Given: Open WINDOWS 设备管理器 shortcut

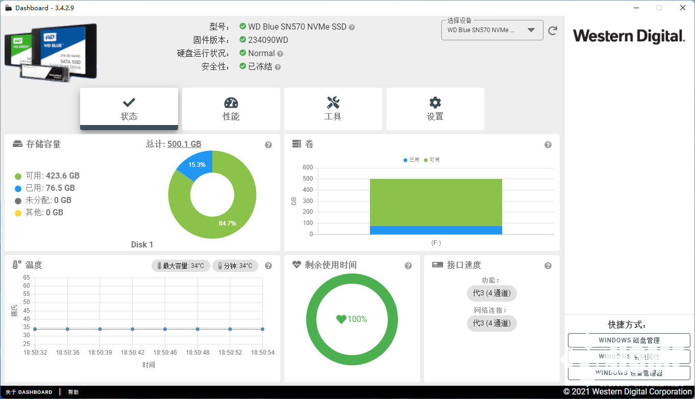Looking at the screenshot, I should (x=629, y=373).
